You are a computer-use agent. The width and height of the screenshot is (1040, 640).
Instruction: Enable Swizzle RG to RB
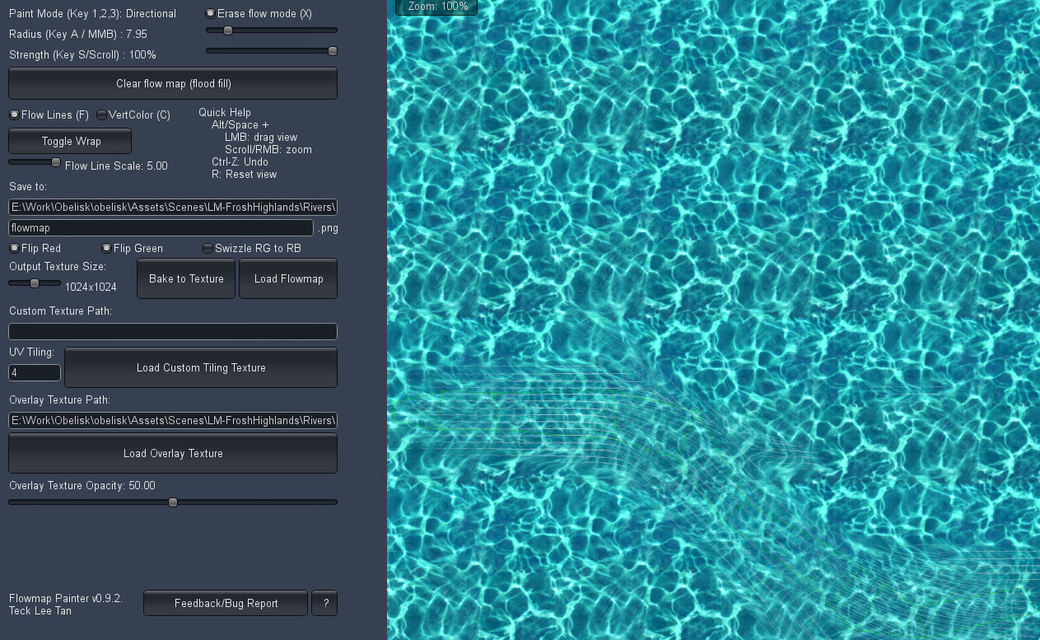(x=208, y=248)
